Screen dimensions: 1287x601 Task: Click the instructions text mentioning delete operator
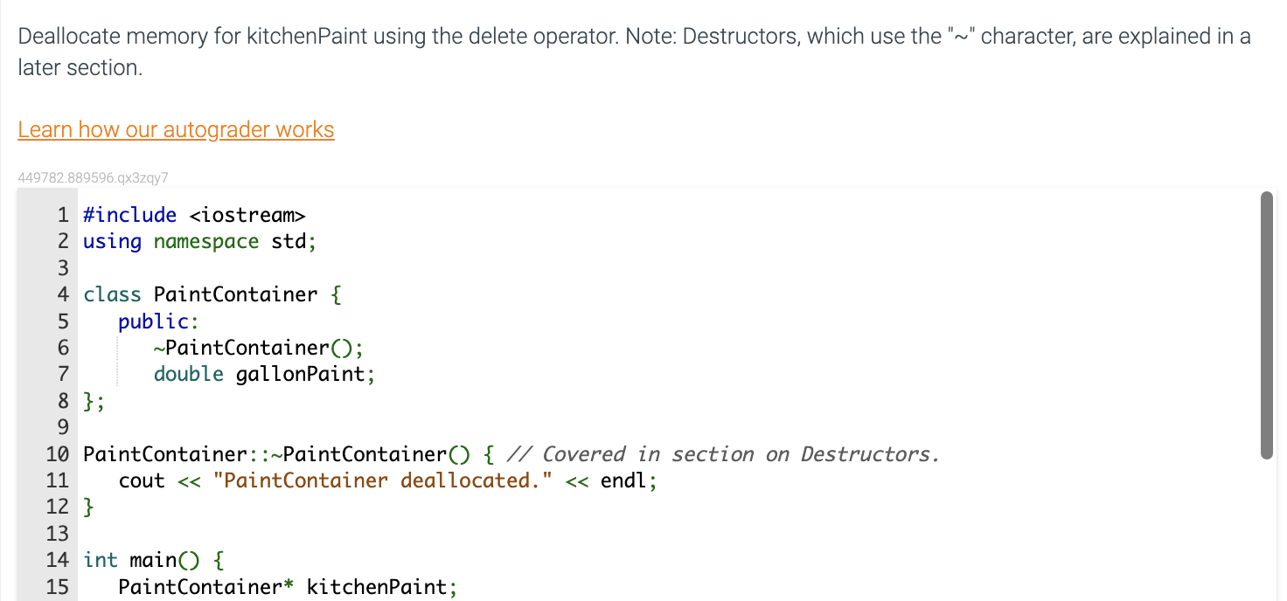(x=612, y=36)
